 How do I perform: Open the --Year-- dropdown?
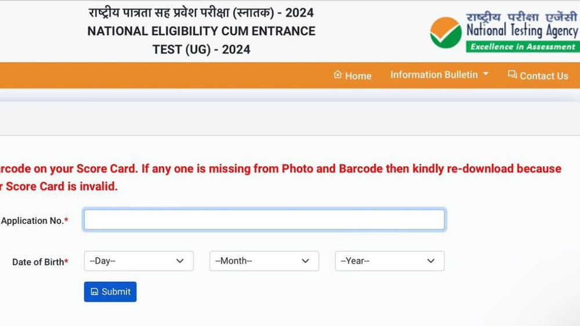[389, 261]
